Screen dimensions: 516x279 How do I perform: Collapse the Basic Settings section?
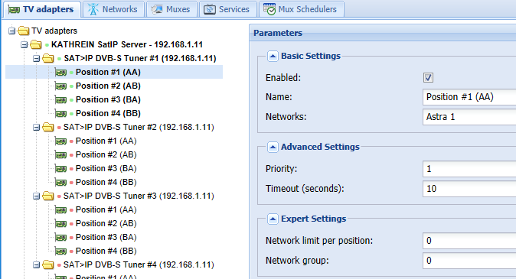273,57
